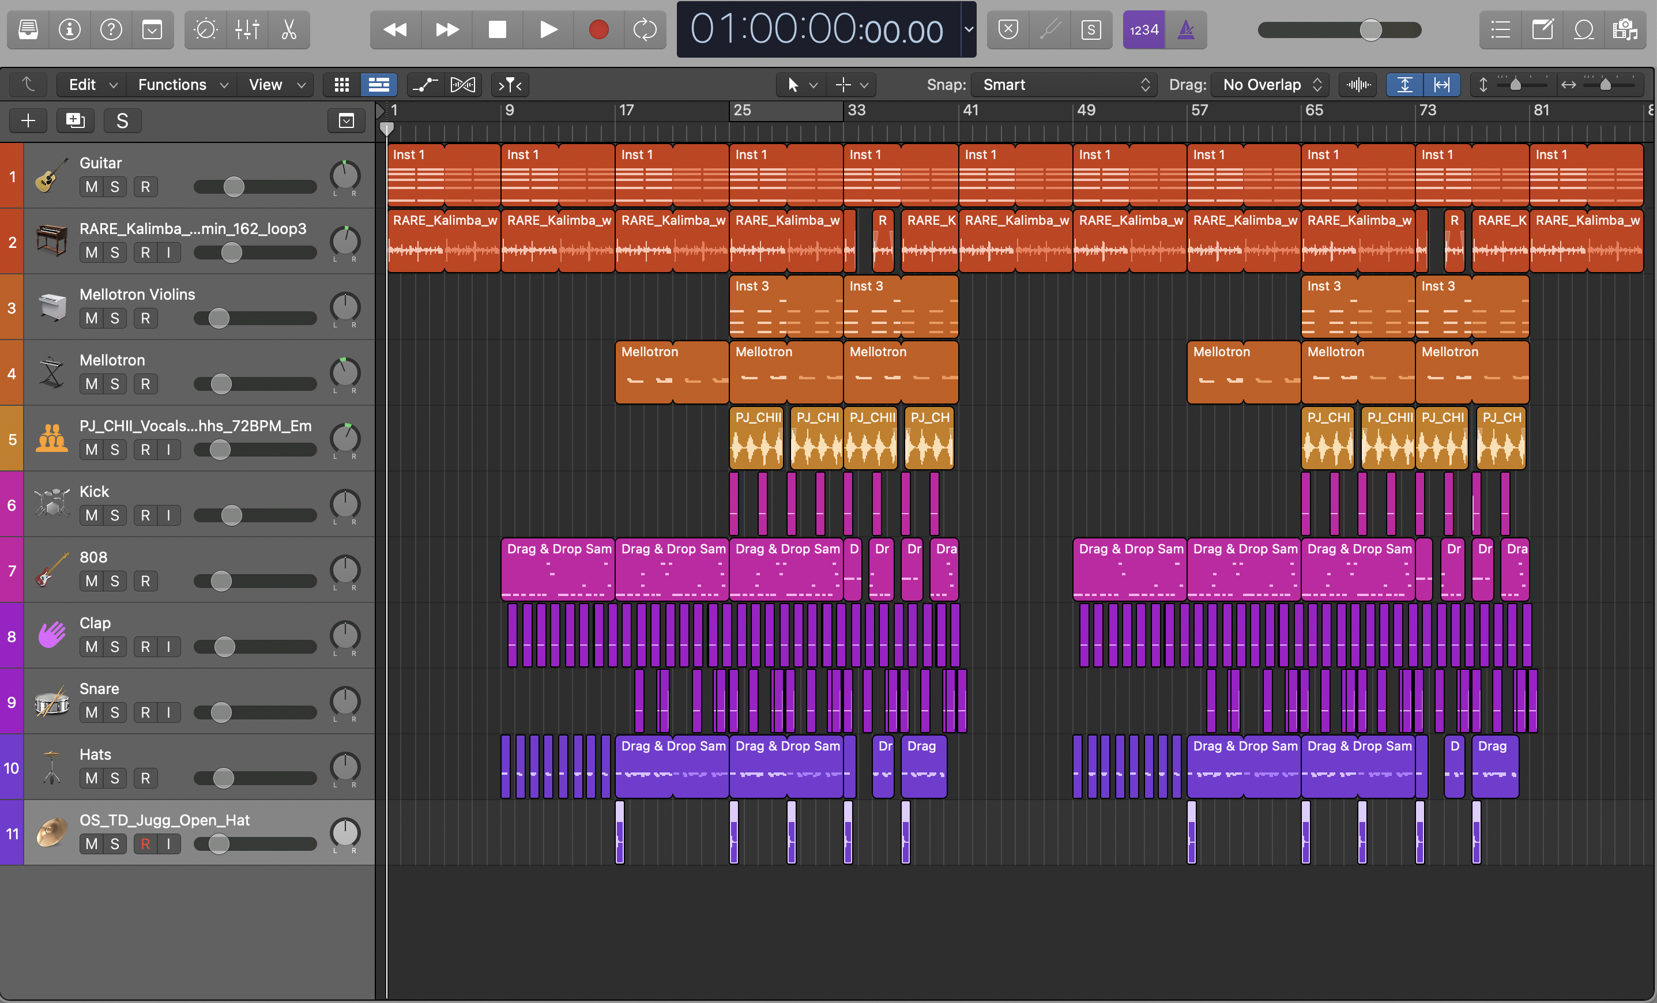Mute the Guitar track
This screenshot has width=1657, height=1003.
click(92, 187)
